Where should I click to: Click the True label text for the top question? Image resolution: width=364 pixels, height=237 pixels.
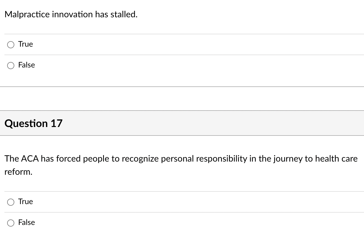pyautogui.click(x=25, y=44)
